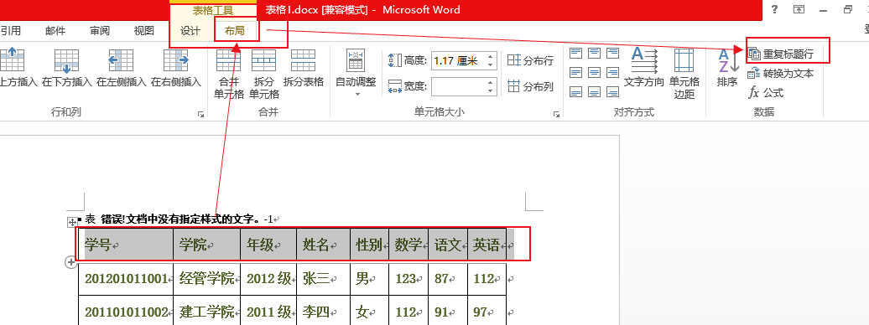
Task: Distribute columns evenly (分布列)
Action: [530, 86]
